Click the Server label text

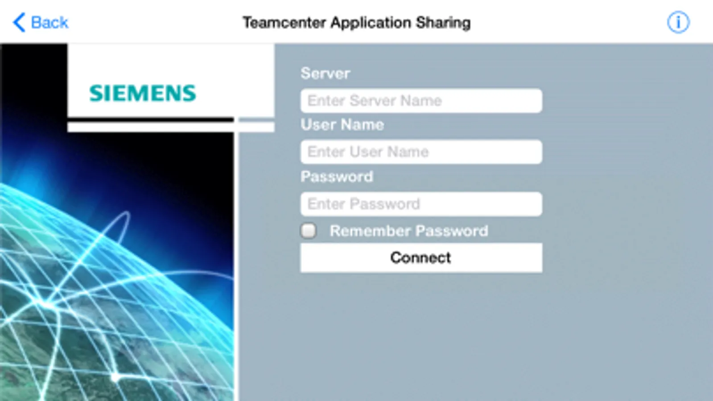click(326, 73)
